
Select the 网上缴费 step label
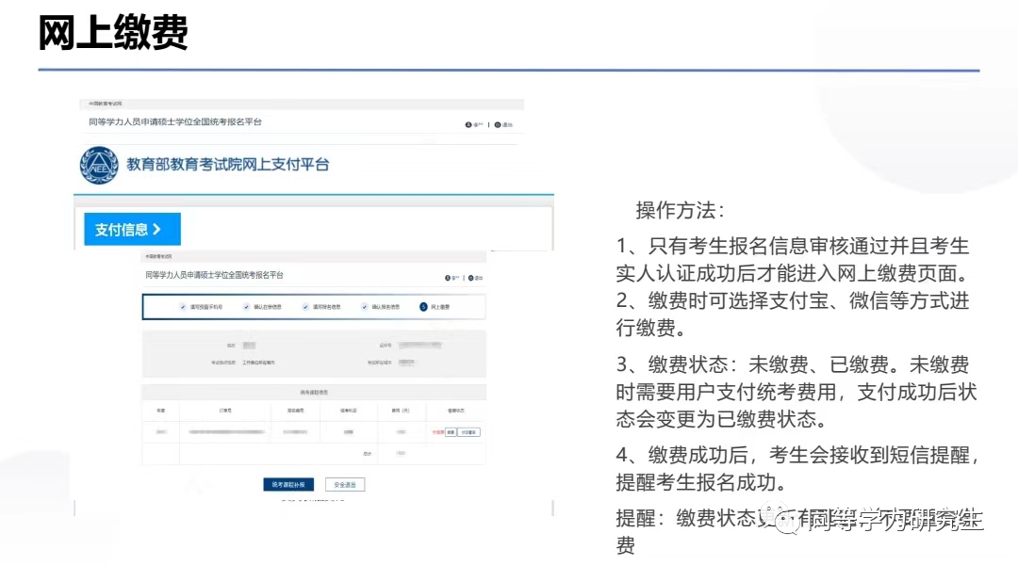click(x=440, y=307)
